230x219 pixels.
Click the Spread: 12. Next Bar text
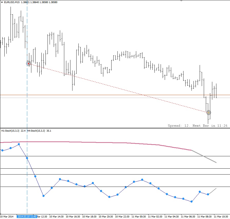[x=197, y=126]
